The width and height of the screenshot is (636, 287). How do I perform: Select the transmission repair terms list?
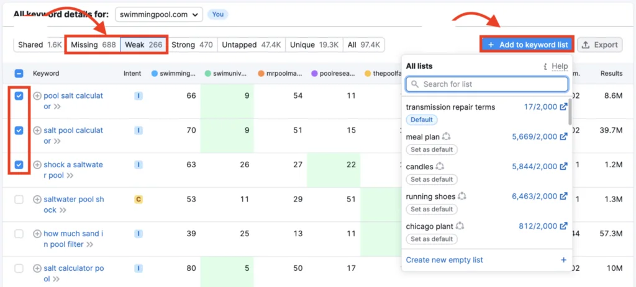pos(450,107)
